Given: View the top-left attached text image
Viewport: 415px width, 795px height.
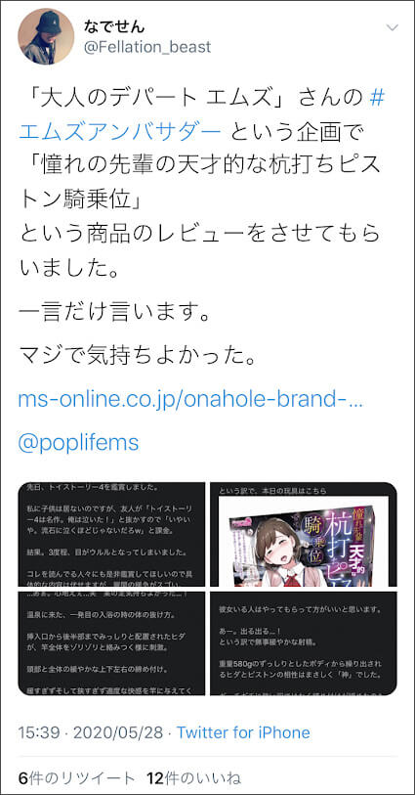Looking at the screenshot, I should pos(111,534).
